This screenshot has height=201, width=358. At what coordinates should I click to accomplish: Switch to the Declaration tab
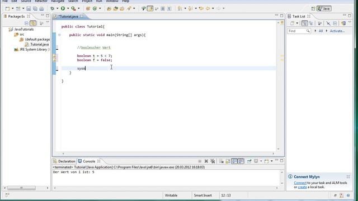click(64, 161)
